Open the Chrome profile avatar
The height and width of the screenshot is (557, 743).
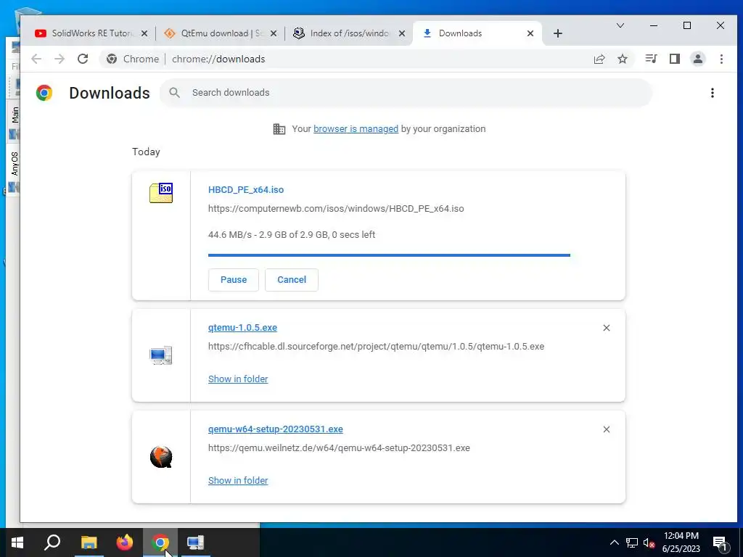coord(698,59)
